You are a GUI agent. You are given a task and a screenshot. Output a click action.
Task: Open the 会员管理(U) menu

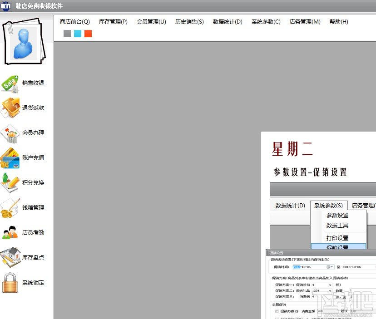coord(151,22)
